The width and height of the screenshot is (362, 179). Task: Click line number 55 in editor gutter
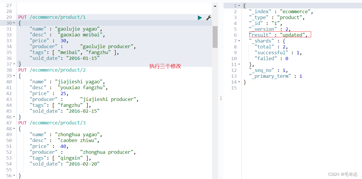(9, 170)
